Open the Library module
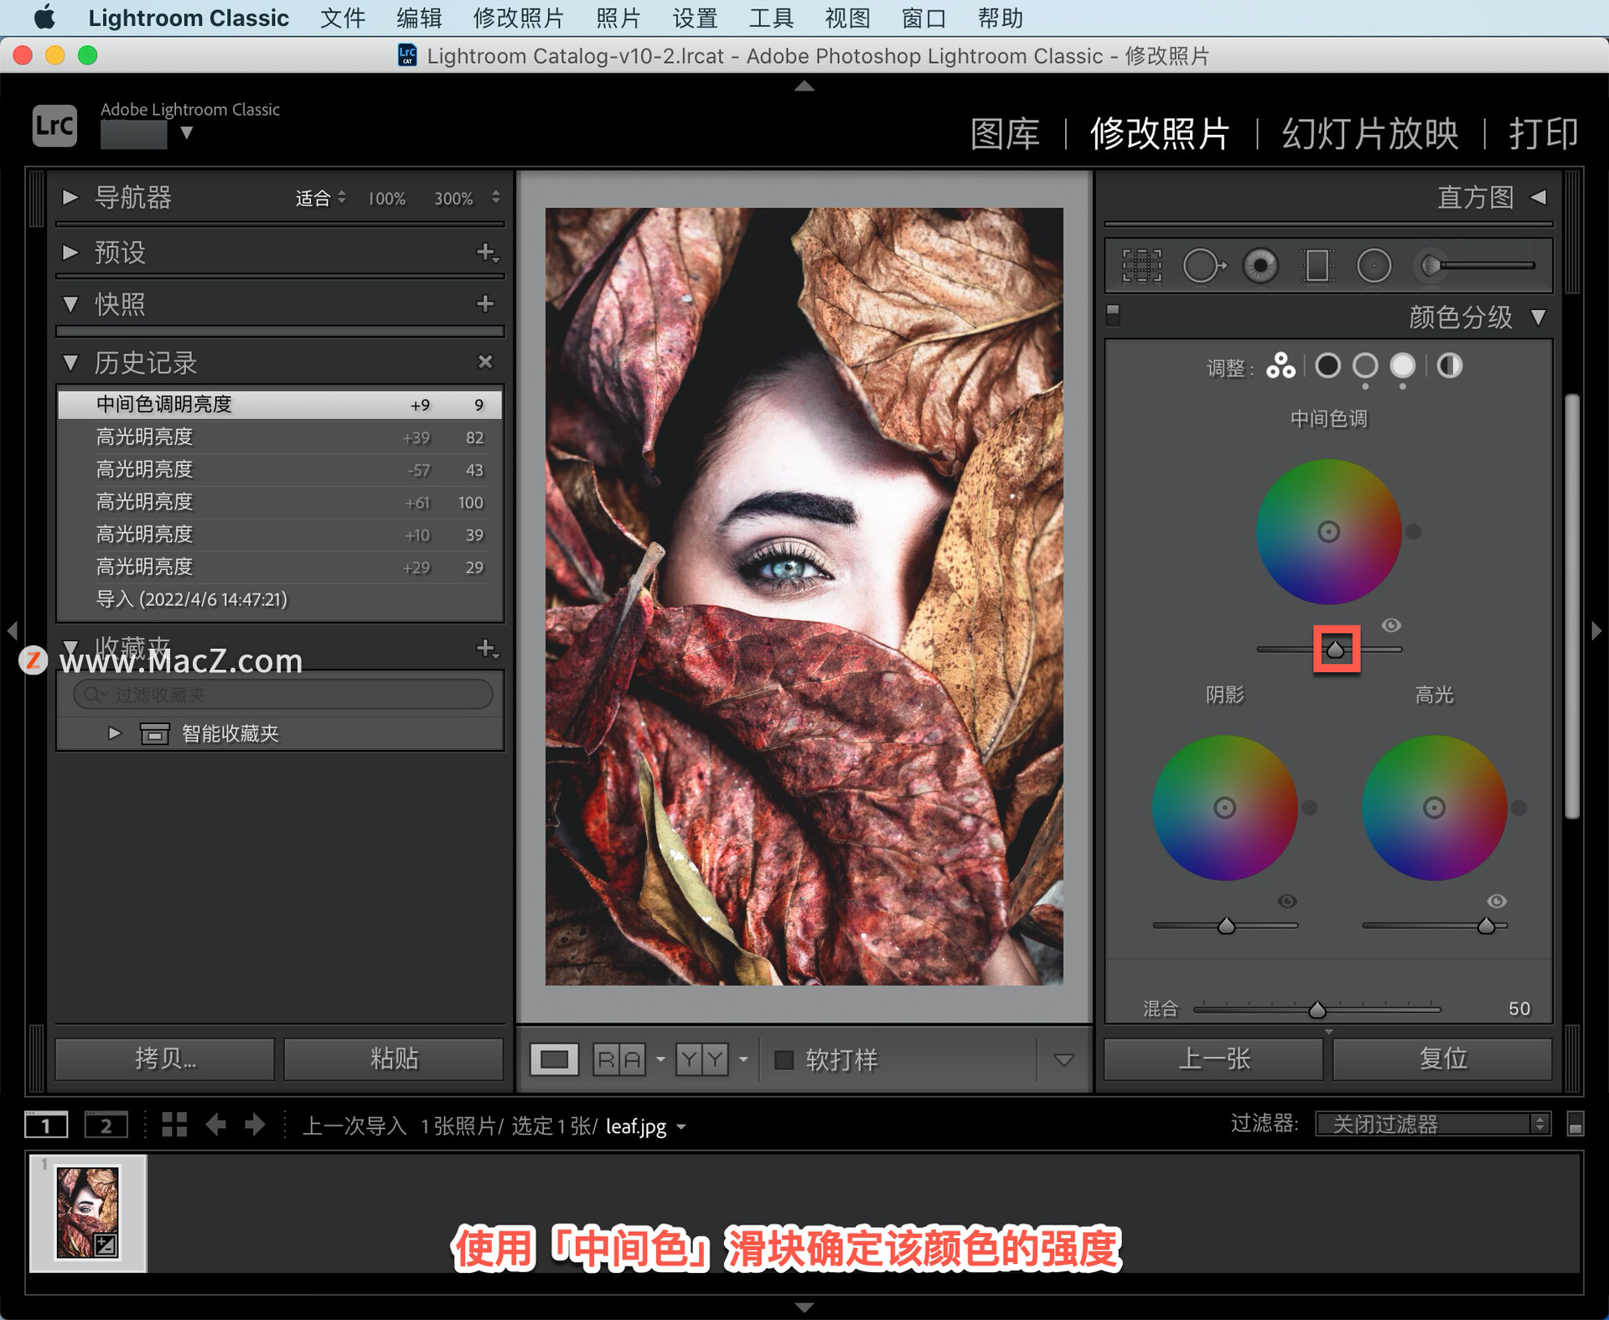This screenshot has width=1609, height=1320. point(1005,133)
